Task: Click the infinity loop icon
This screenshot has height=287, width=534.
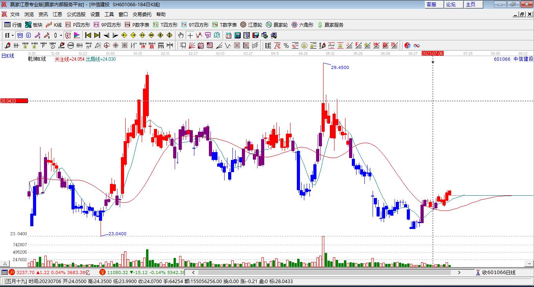Action: (417, 45)
